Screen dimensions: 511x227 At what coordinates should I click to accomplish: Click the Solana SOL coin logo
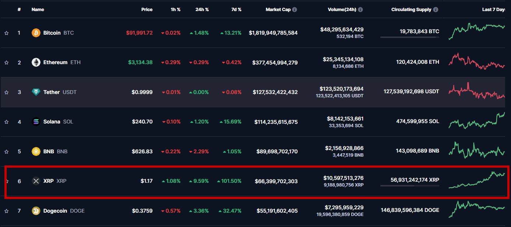point(35,122)
